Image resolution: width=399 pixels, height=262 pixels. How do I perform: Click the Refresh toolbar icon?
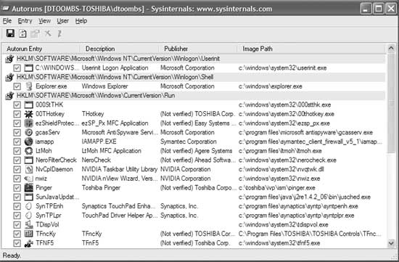[x=22, y=33]
